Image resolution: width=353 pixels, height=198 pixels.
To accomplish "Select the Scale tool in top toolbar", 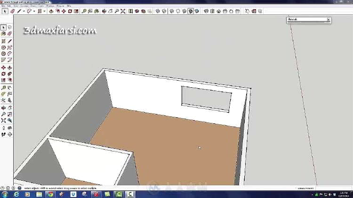I will tap(76, 11).
